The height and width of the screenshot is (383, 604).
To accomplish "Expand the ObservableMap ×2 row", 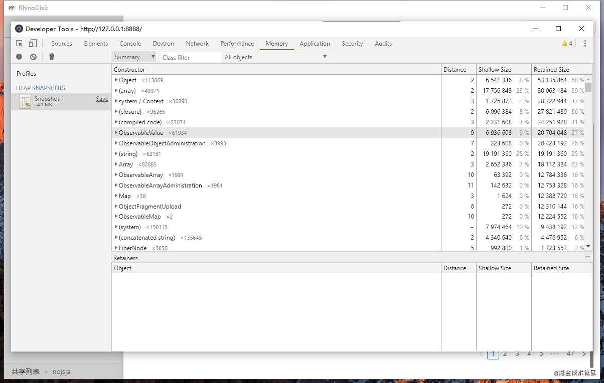I will point(116,217).
